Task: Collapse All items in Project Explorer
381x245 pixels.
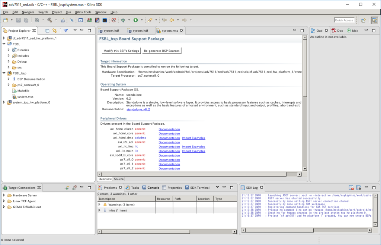Action: (47, 31)
